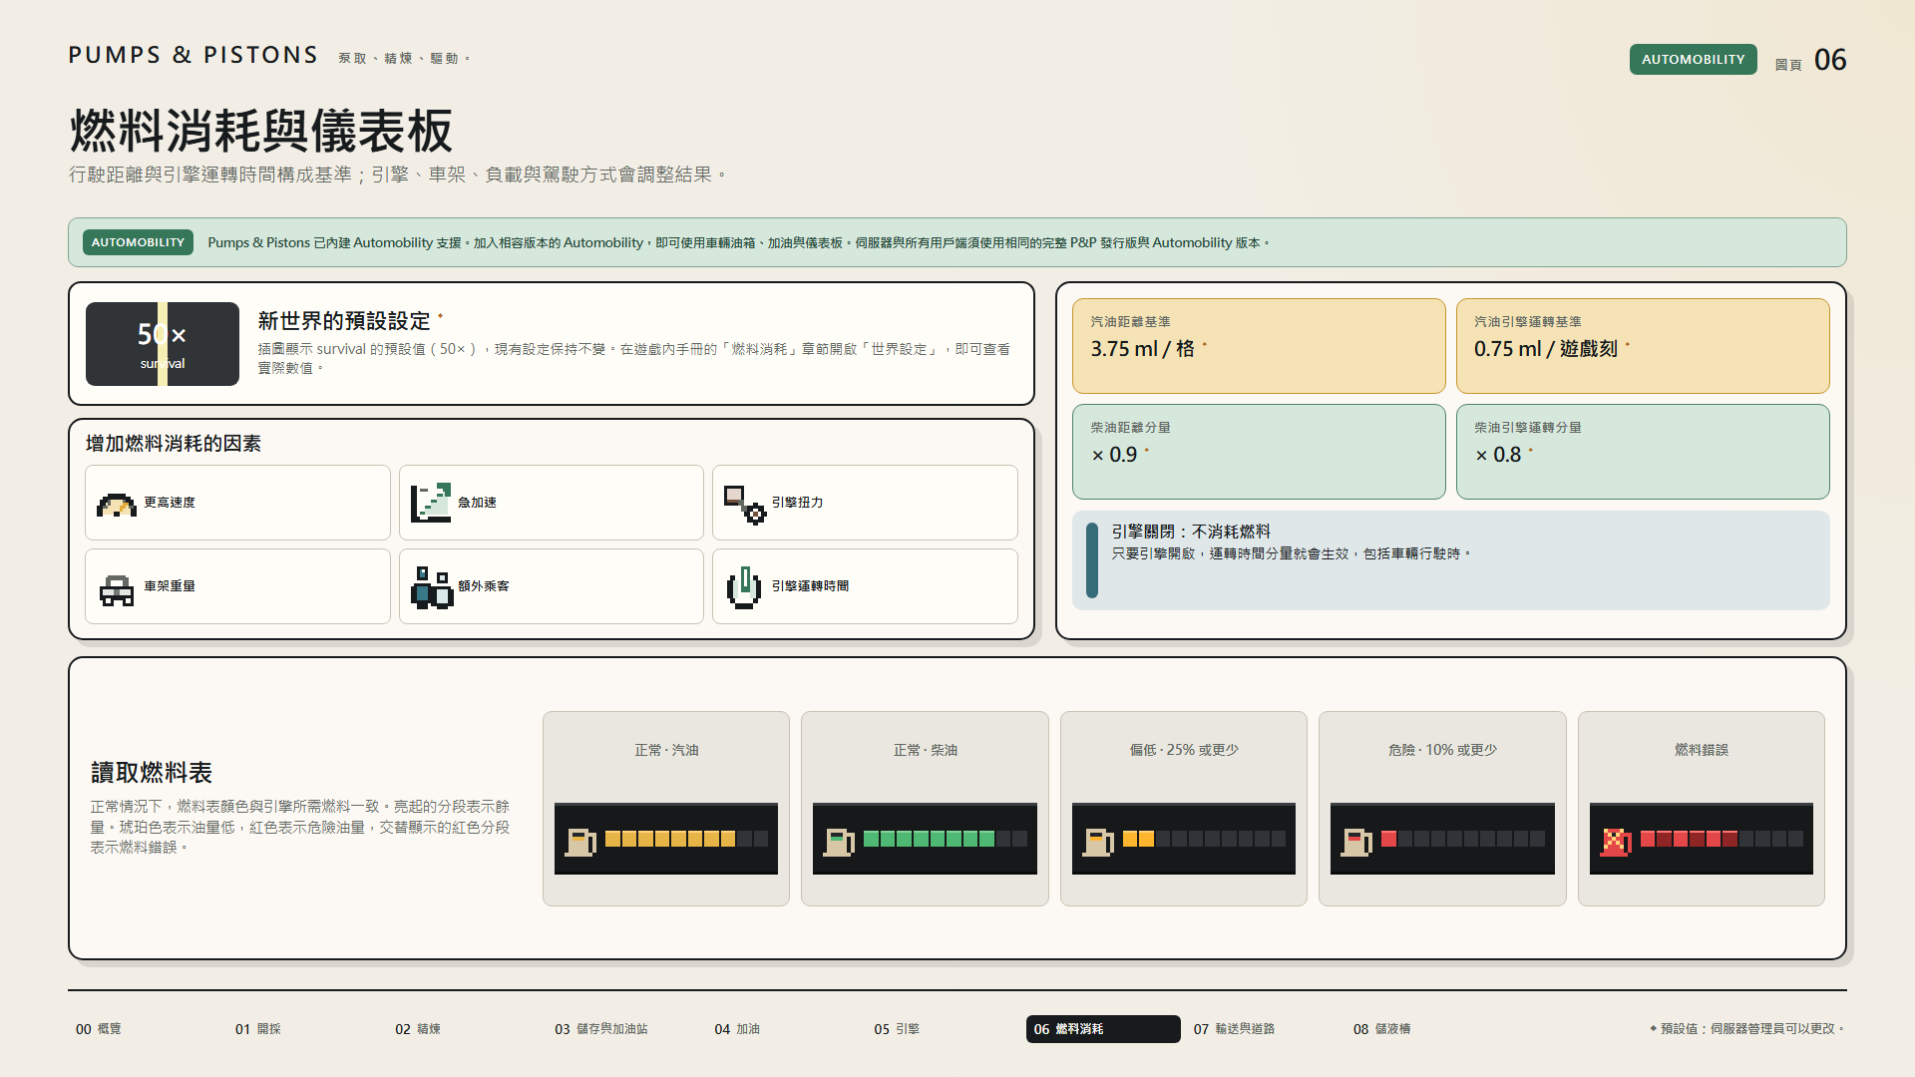Click the 增加燃料消耗的因素 heading
Image resolution: width=1915 pixels, height=1077 pixels.
(174, 444)
